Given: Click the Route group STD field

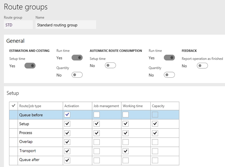Looking at the screenshot, I should click(x=18, y=25).
